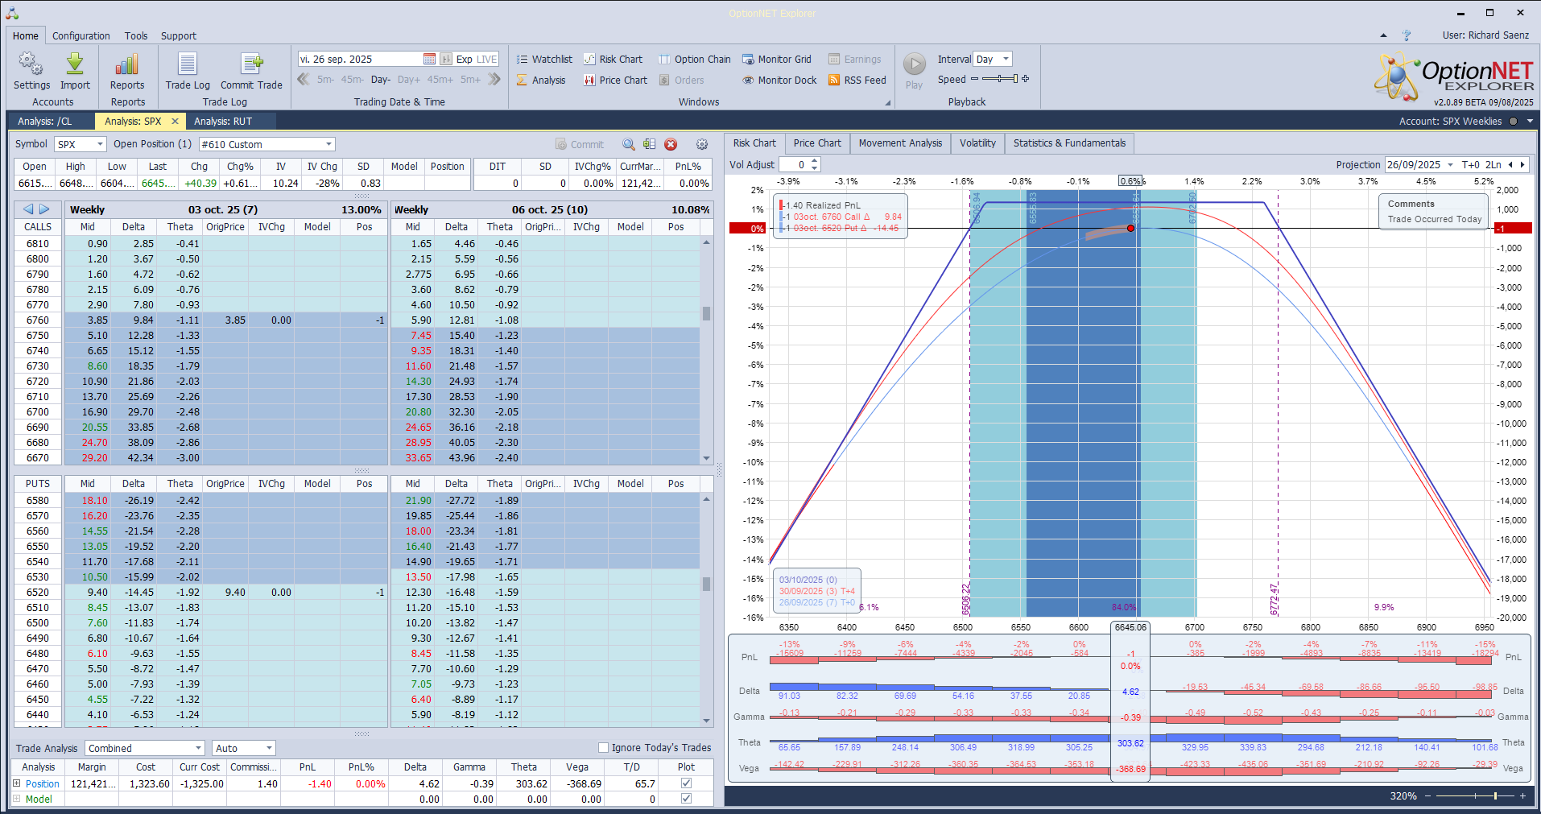This screenshot has width=1541, height=814.
Task: Click the magnifier search icon beside Commit
Action: 629,144
